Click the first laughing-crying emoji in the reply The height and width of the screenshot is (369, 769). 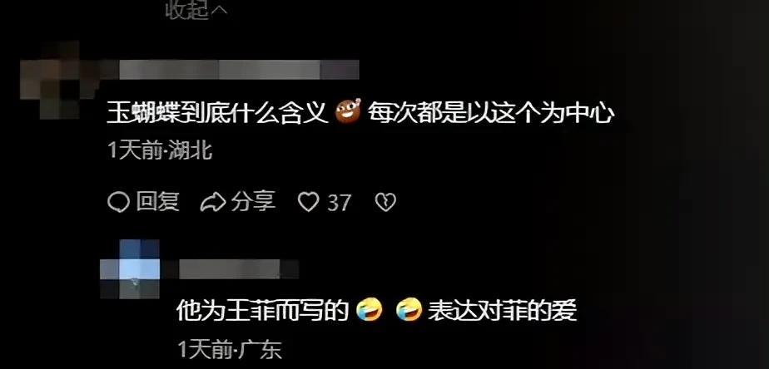(x=370, y=310)
